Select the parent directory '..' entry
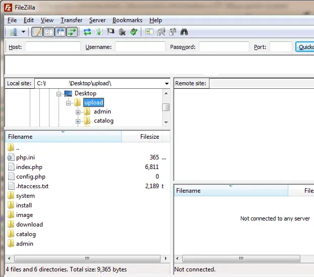The height and width of the screenshot is (277, 314). pyautogui.click(x=13, y=148)
